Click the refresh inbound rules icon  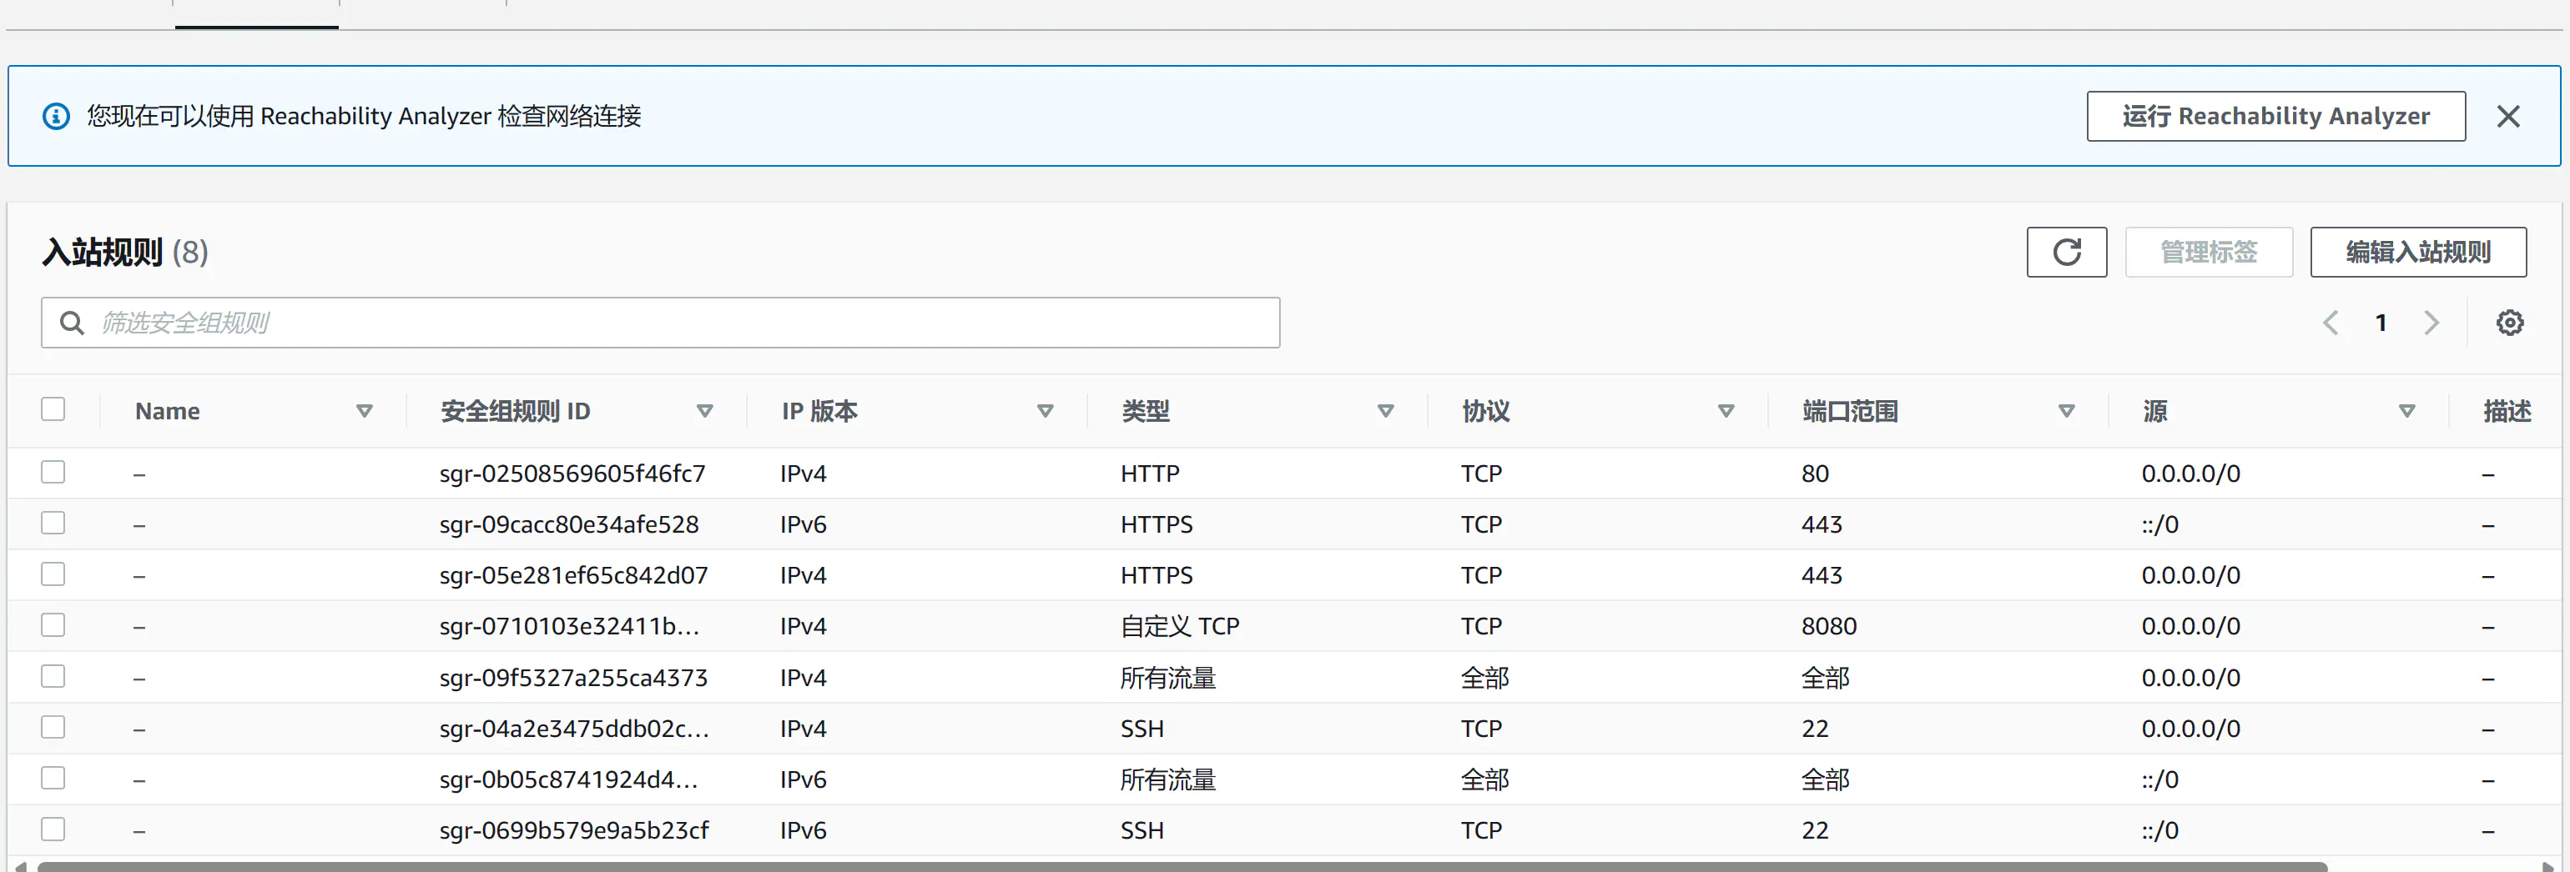(2065, 252)
